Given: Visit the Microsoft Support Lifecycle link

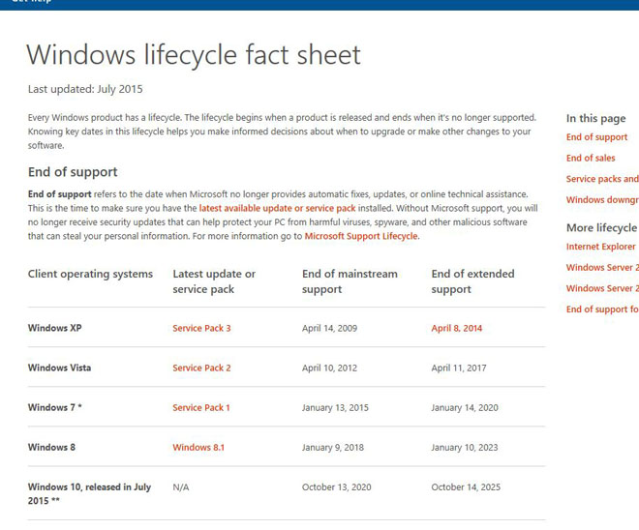Looking at the screenshot, I should (x=361, y=236).
